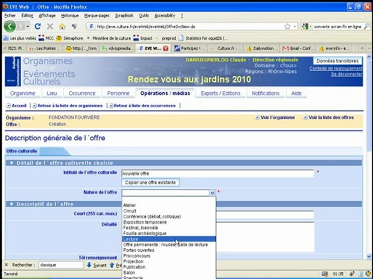This screenshot has height=279, width=373.
Task: Close the EVE Web tab
Action: (x=166, y=48)
